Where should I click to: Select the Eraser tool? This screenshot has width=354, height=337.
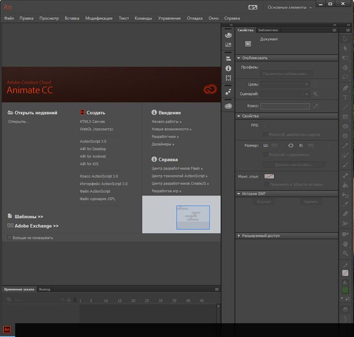click(345, 214)
